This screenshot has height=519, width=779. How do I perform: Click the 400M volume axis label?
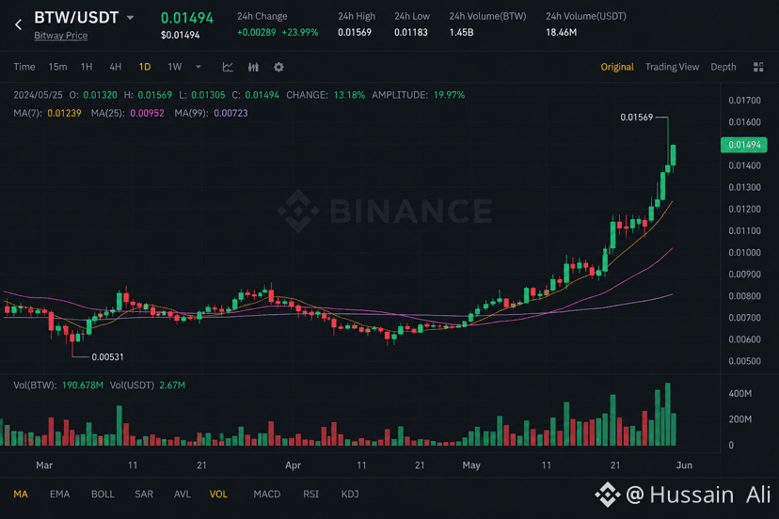coord(739,393)
